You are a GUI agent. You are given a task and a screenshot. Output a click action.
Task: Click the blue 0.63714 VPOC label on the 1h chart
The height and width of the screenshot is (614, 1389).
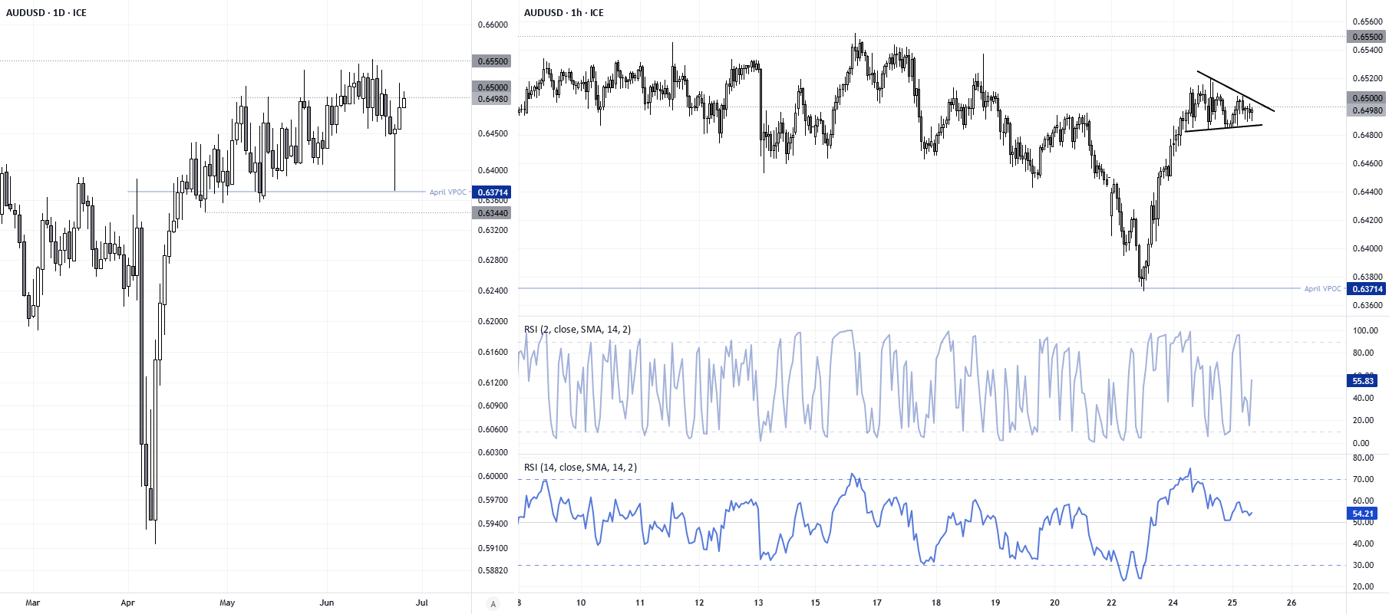point(1368,289)
